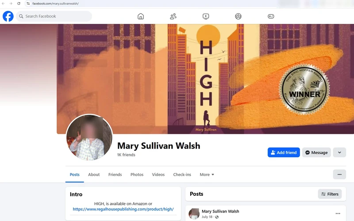Expand the More tab dropdown
This screenshot has height=221, width=354.
[207, 175]
